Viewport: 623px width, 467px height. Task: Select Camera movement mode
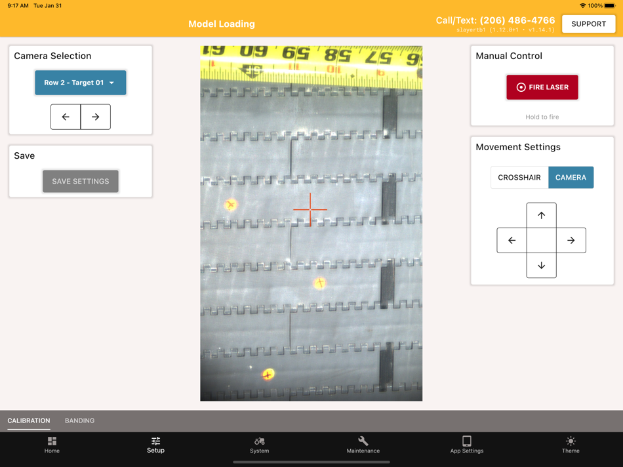571,177
